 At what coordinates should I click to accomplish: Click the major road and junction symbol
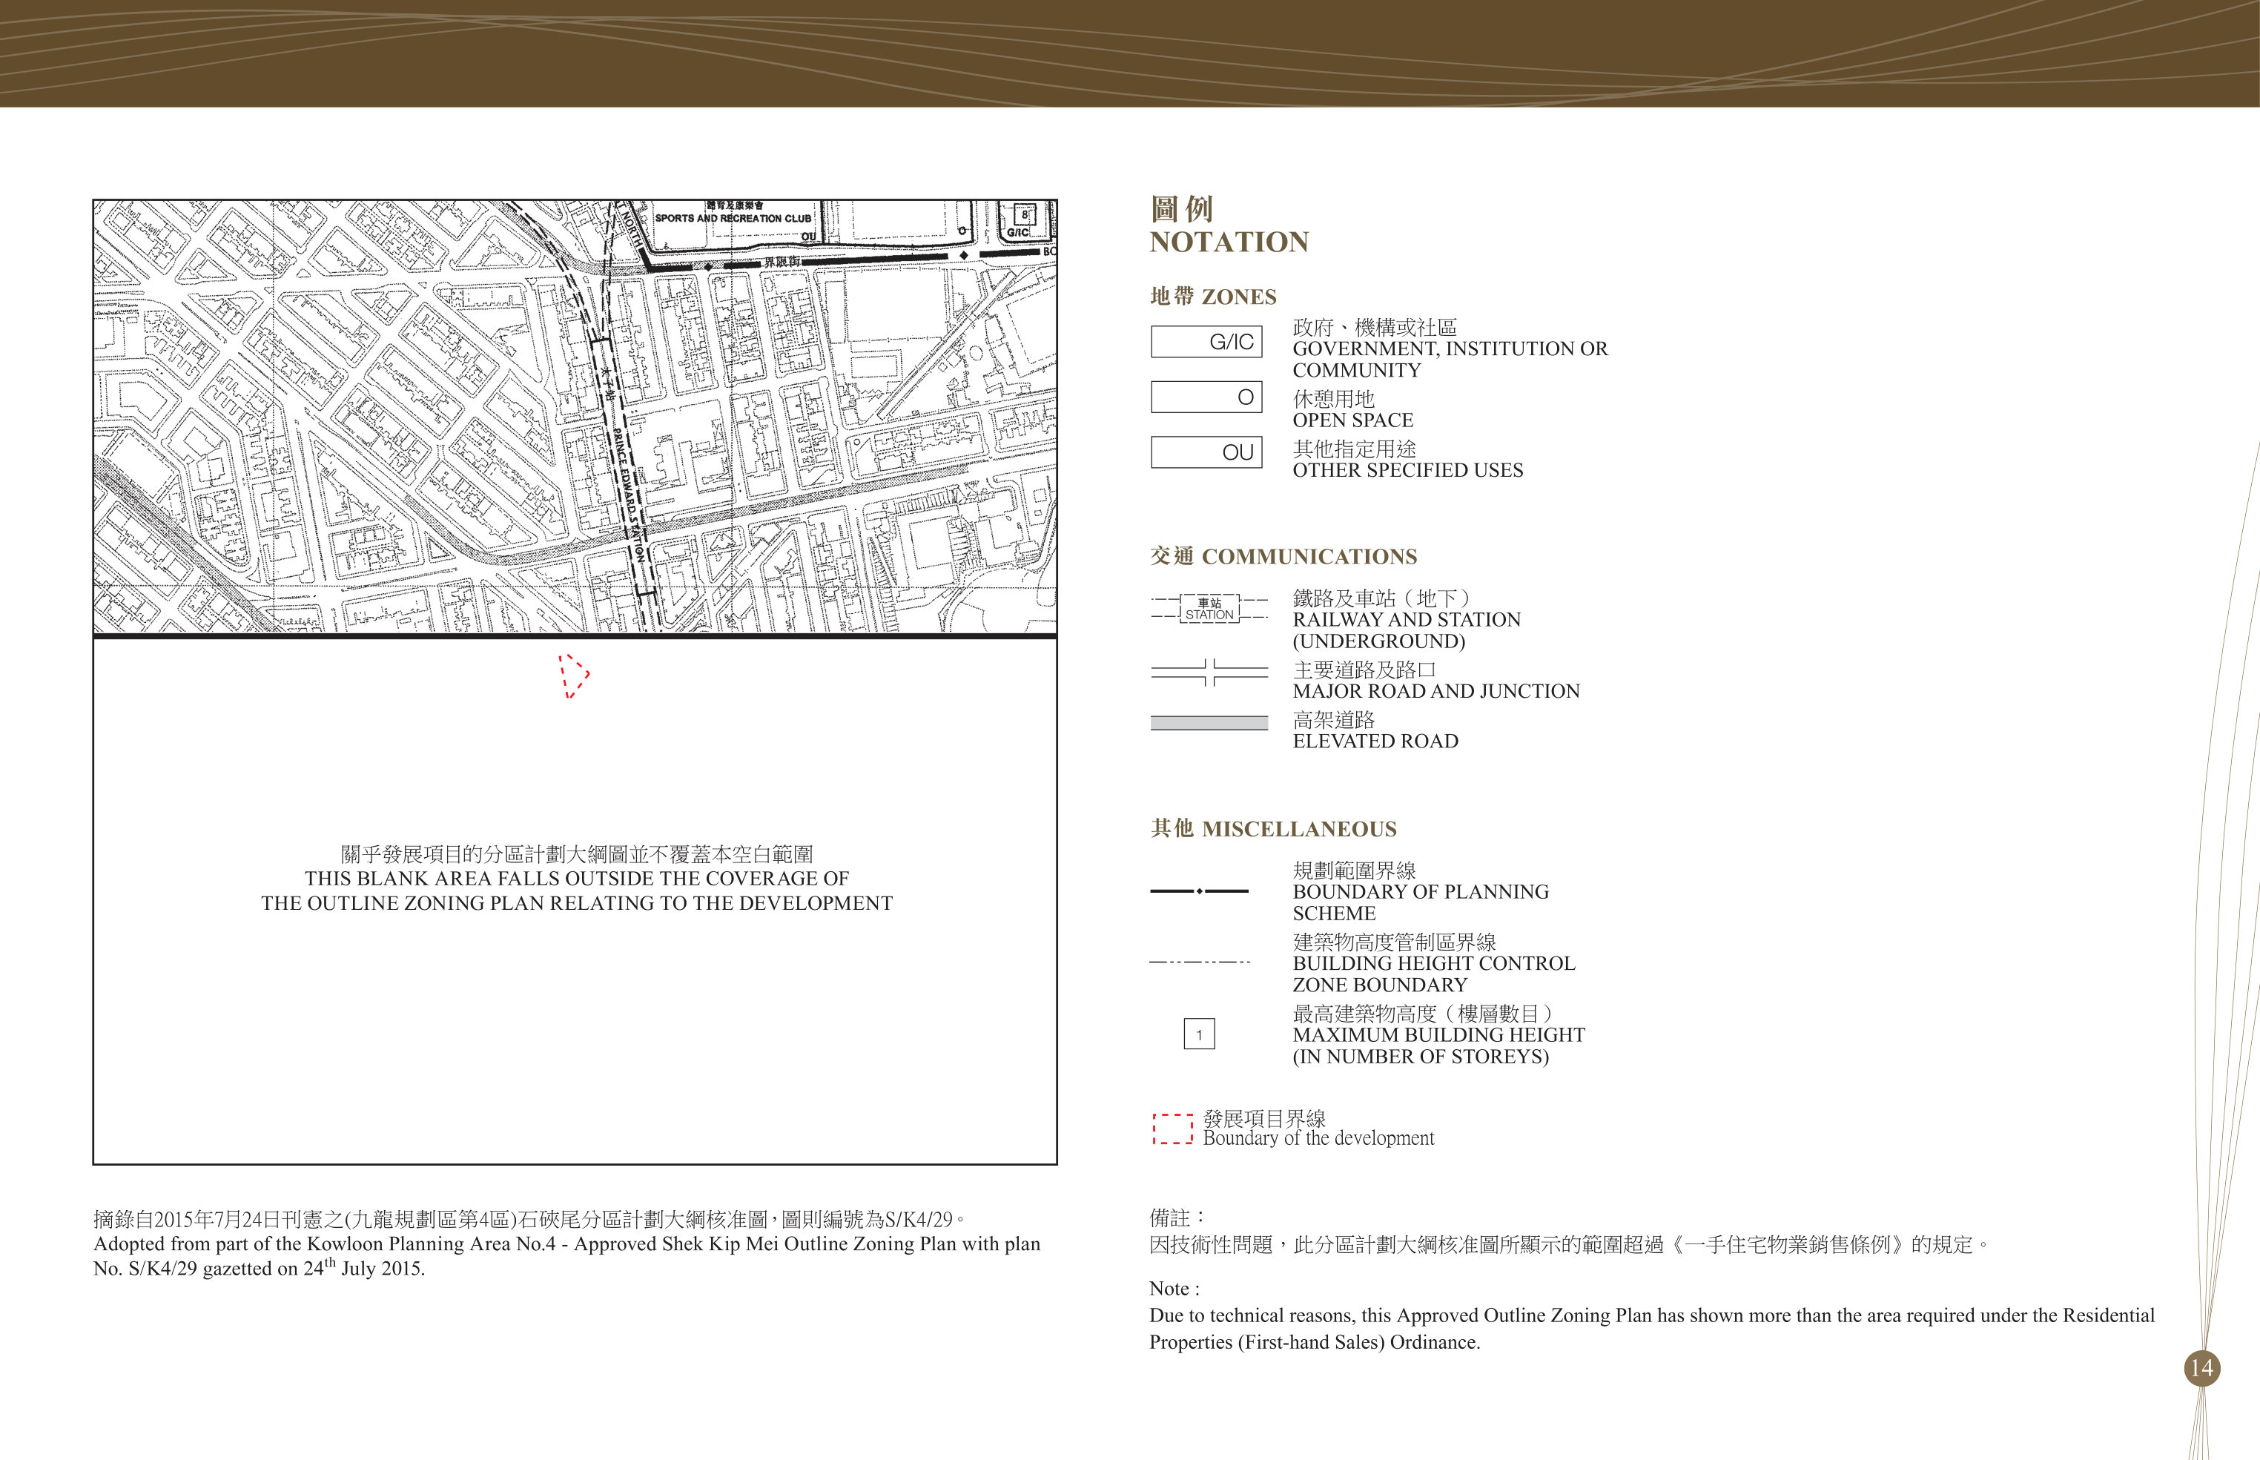[1209, 673]
